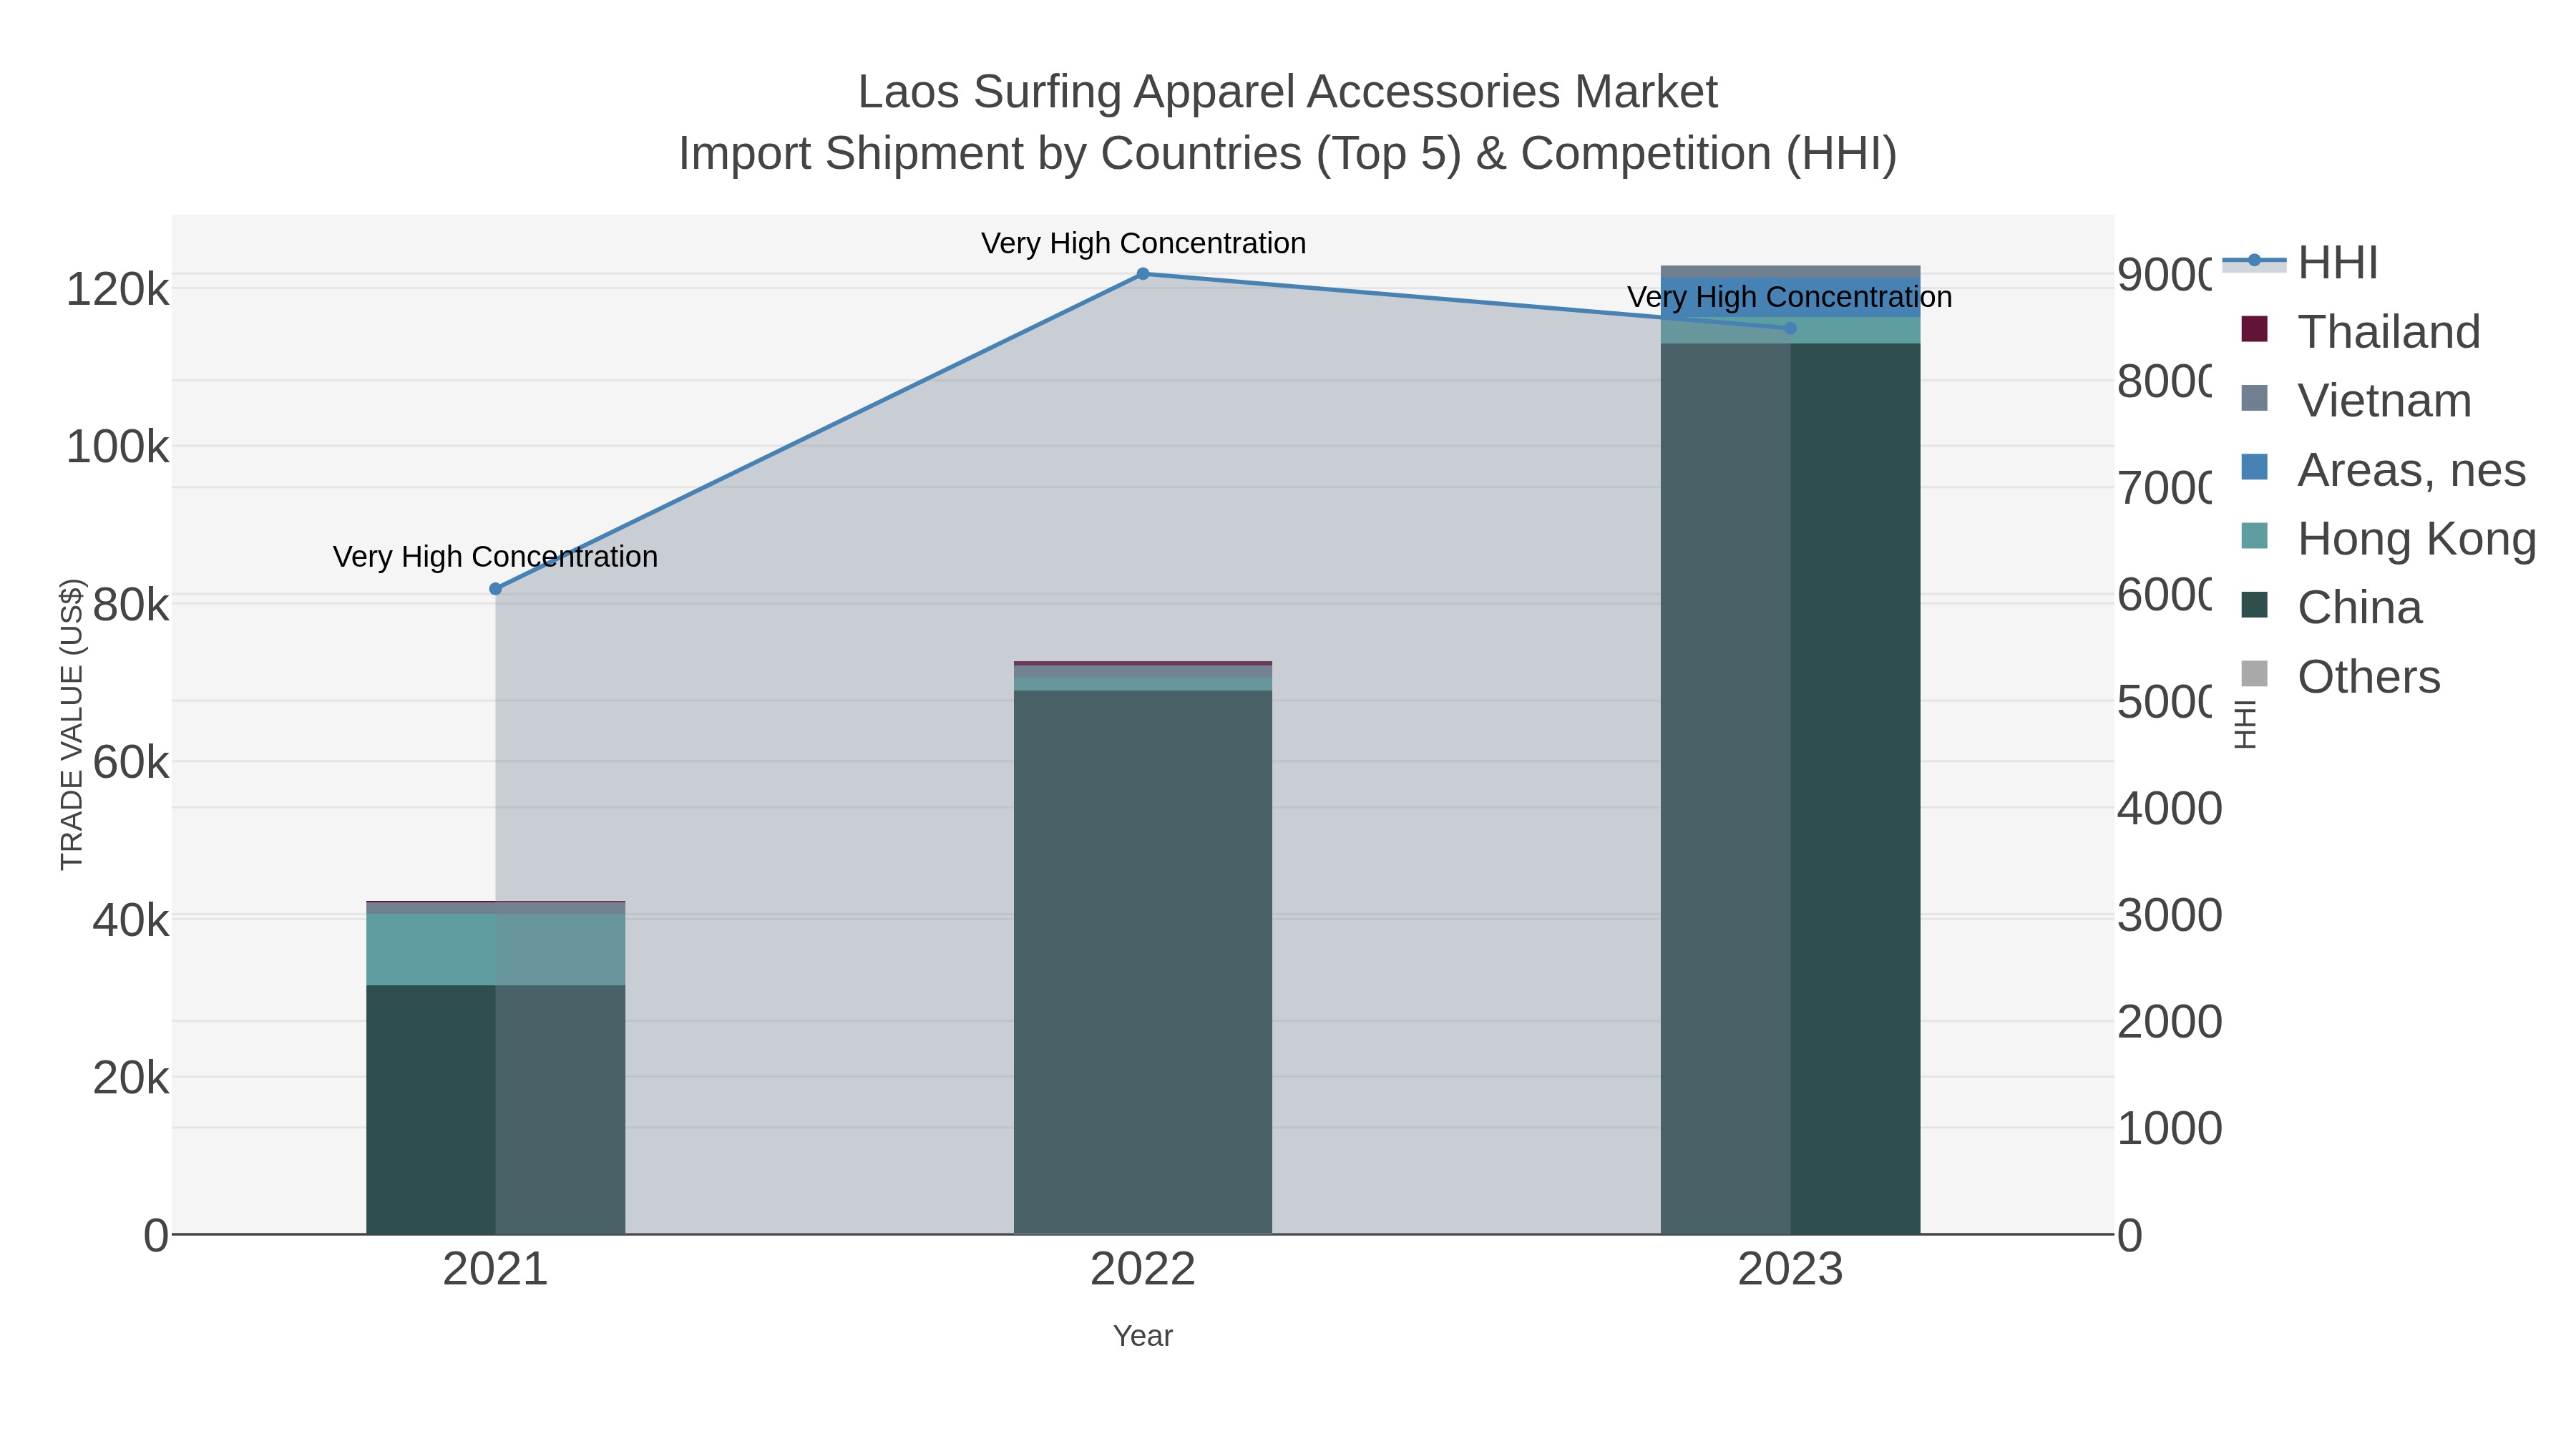Click the chart title Laos Surfing Apparel Accessories Market
2576x1449 pixels.
pos(1288,92)
